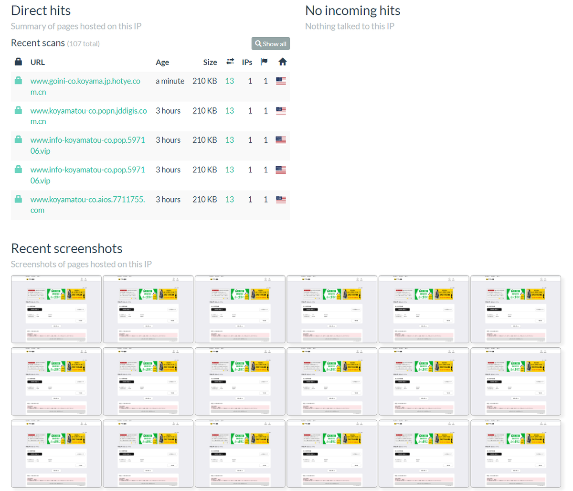Click the US flag in the jddigis.com.cn row
The height and width of the screenshot is (491, 573).
(281, 111)
